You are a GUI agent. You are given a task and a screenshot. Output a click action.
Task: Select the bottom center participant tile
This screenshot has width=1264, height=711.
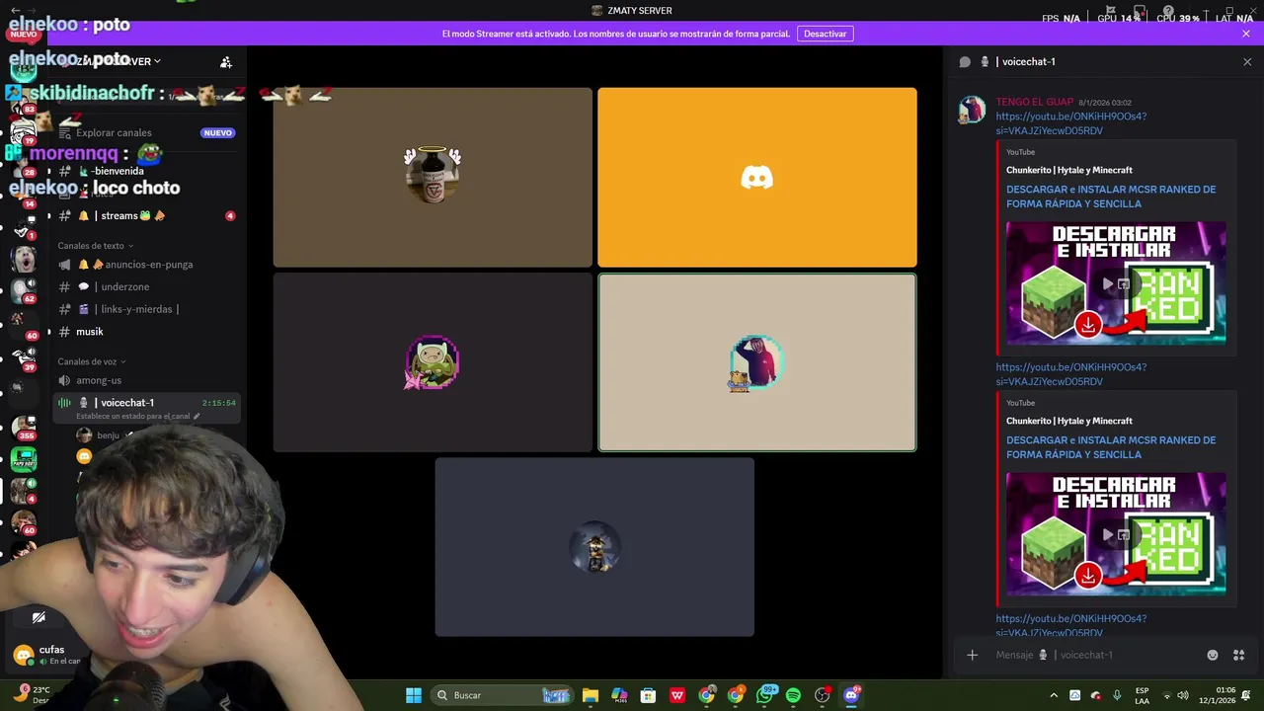point(594,547)
